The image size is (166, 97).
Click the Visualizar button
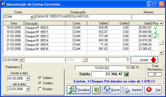pos(78,90)
